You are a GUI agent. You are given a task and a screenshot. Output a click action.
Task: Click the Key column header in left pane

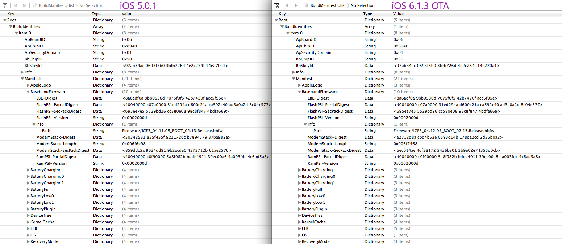[45, 14]
